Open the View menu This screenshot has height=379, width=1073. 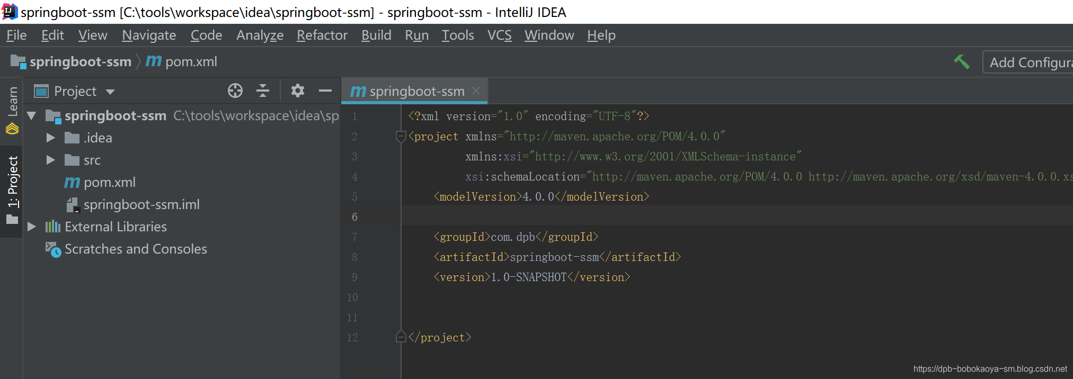click(93, 35)
